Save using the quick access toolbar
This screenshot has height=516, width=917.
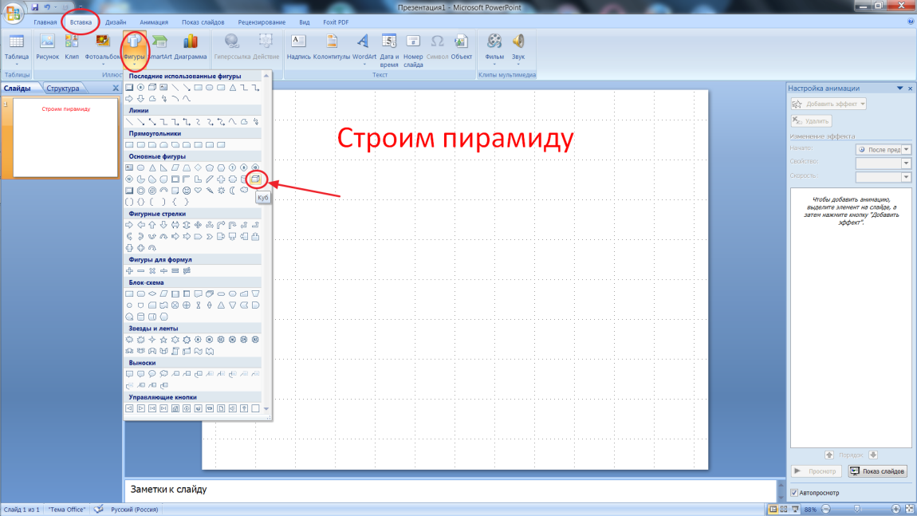pos(35,7)
